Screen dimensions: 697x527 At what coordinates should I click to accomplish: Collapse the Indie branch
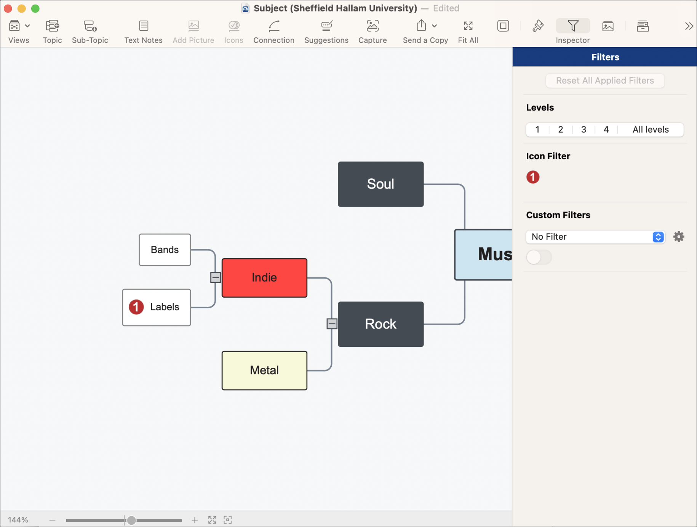(216, 277)
